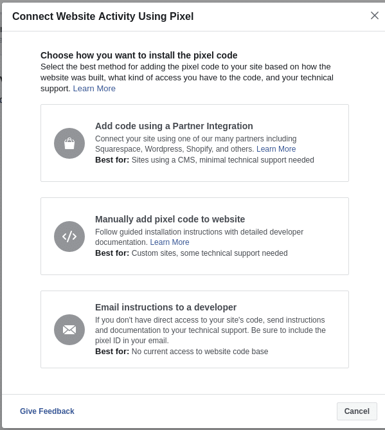Open Learn More link after developer documentation

170,242
